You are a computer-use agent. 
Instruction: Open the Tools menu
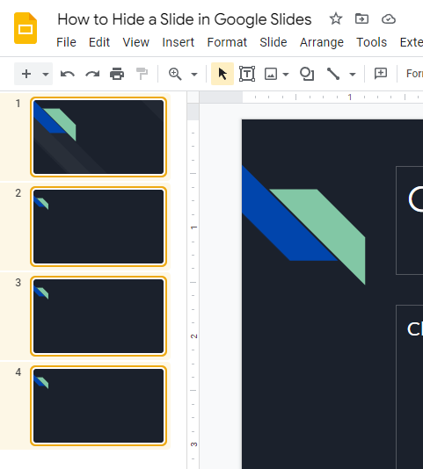(x=371, y=42)
